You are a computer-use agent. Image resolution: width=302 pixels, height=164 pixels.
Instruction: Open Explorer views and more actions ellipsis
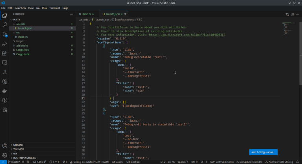click(x=72, y=14)
